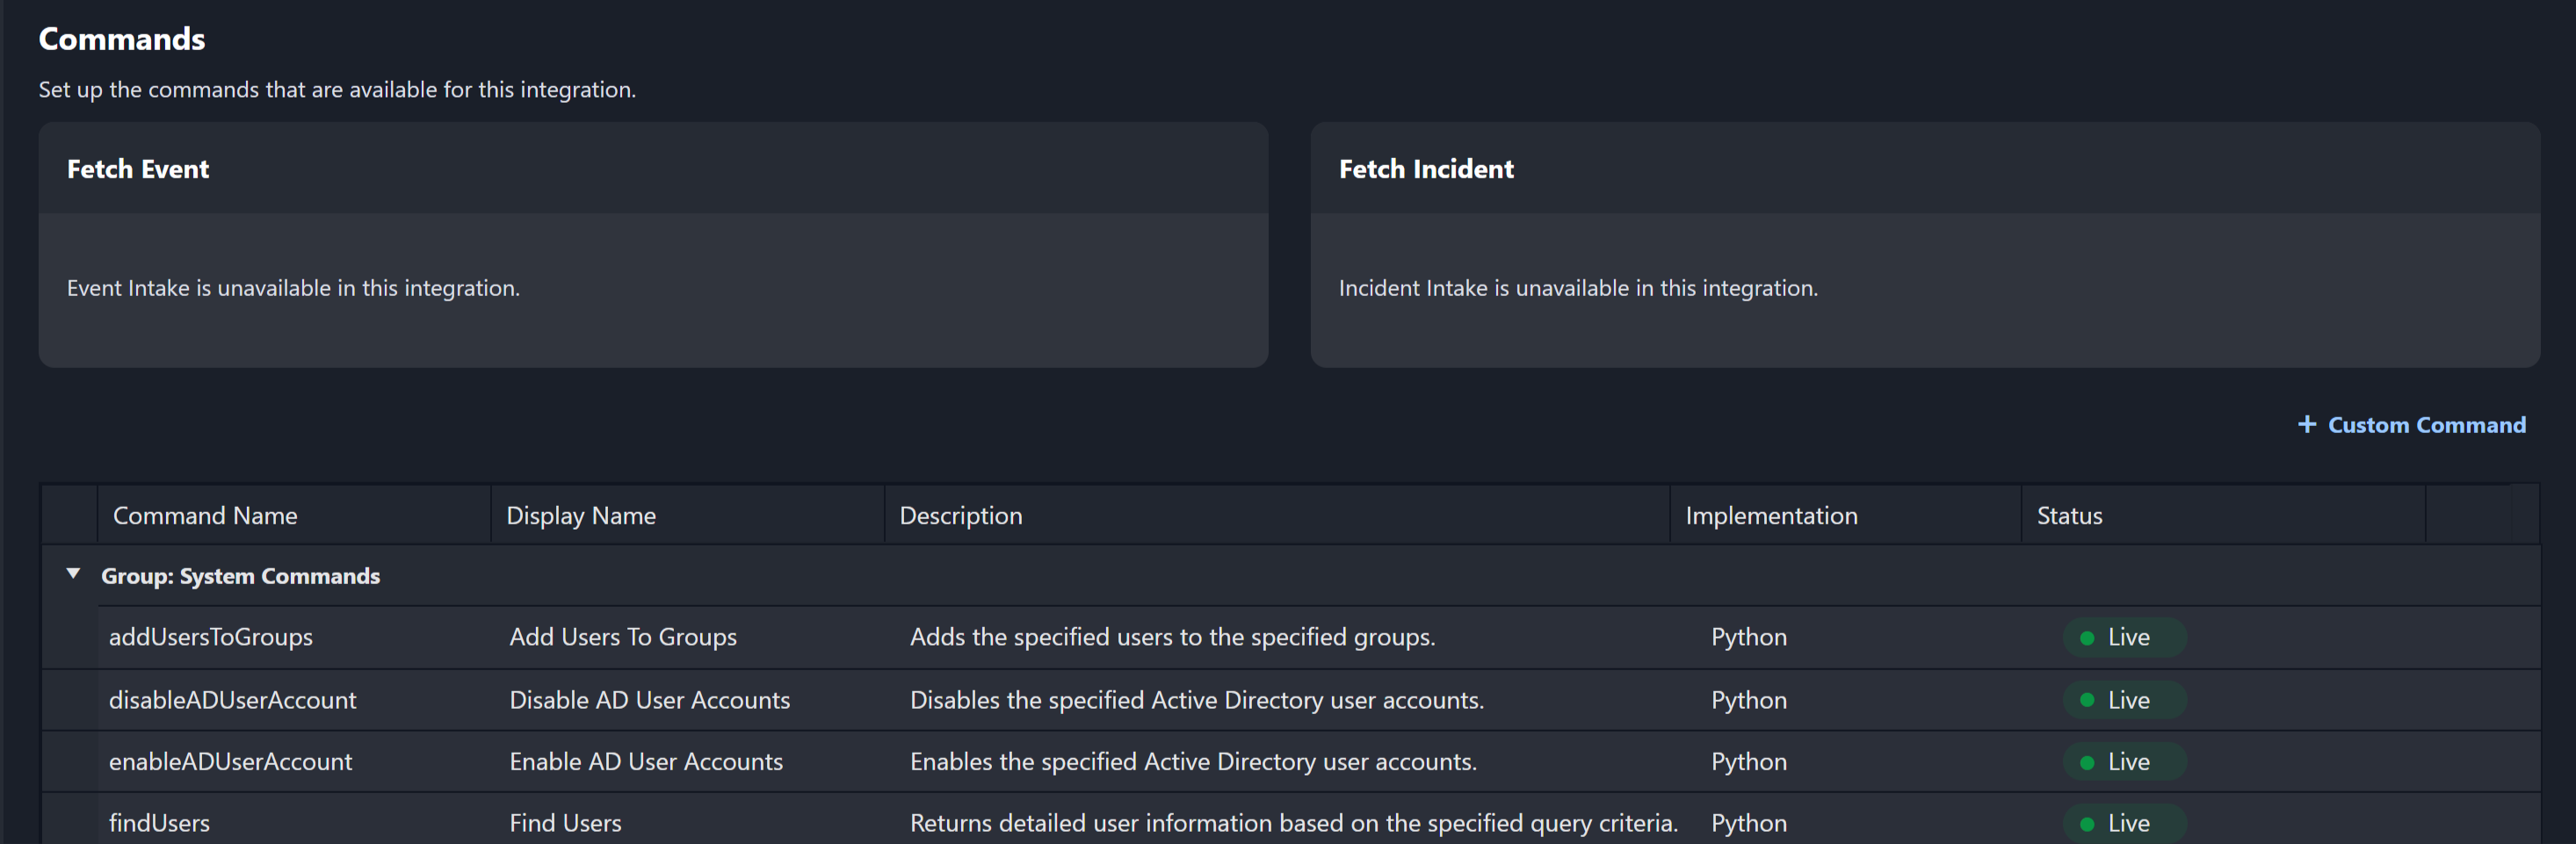Click the Description column header
This screenshot has width=2576, height=844.
point(960,516)
